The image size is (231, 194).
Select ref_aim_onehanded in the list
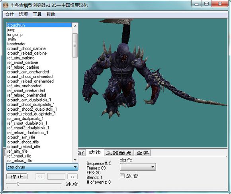coord(39,86)
